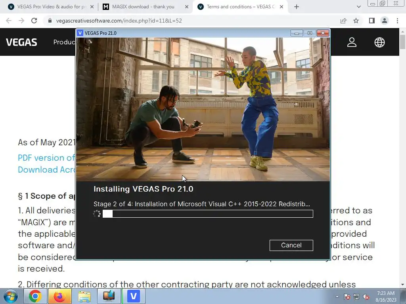Image resolution: width=406 pixels, height=304 pixels.
Task: Open Chrome's three-dot menu
Action: [397, 21]
